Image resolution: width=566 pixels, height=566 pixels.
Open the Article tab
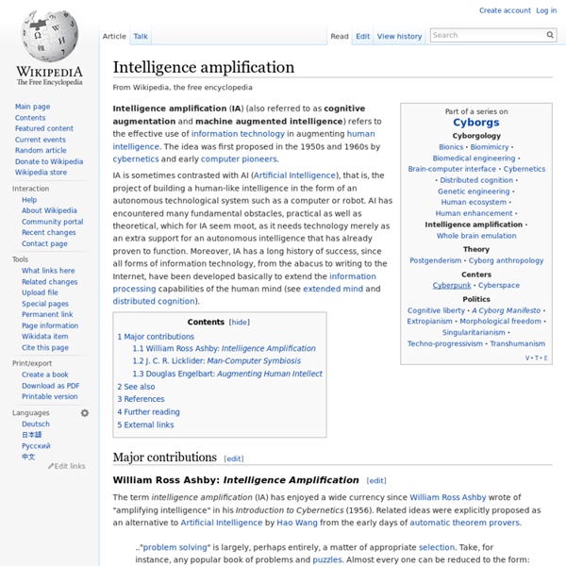coord(114,36)
